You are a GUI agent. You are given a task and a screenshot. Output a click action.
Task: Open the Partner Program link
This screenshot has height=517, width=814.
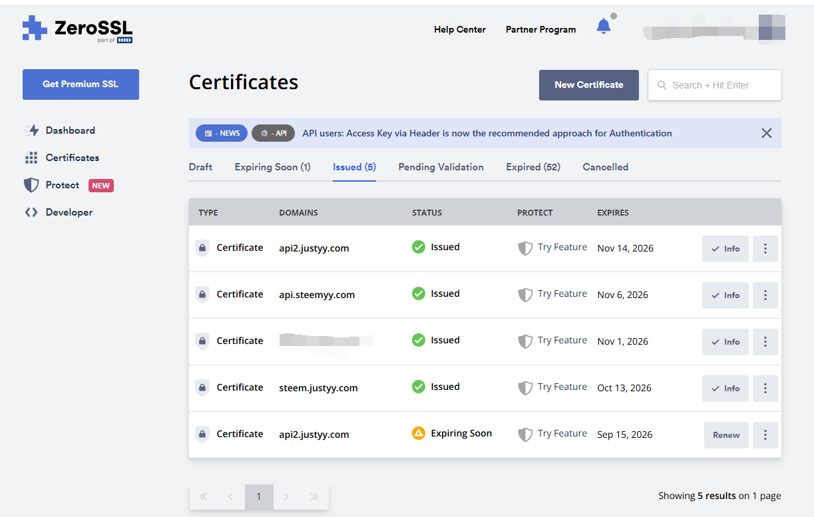pyautogui.click(x=541, y=29)
